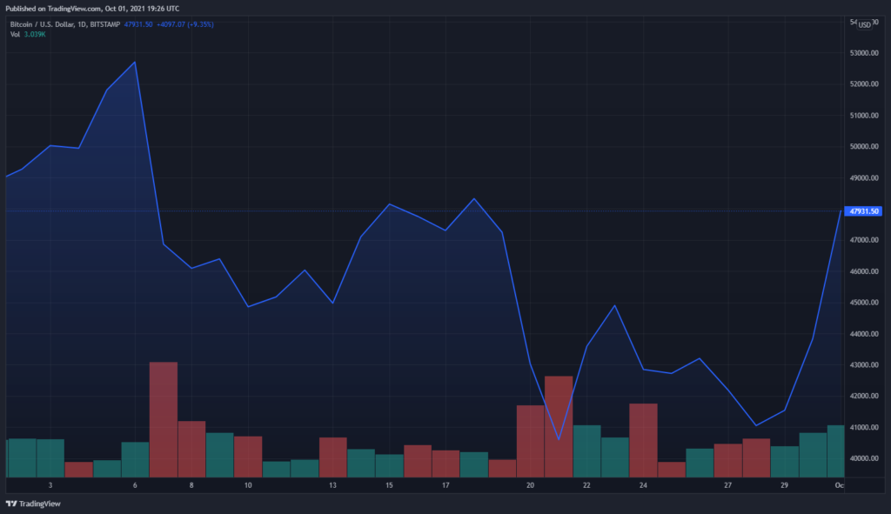Click the price change +4097.07 (+9.35%) text
The image size is (891, 514).
point(185,24)
